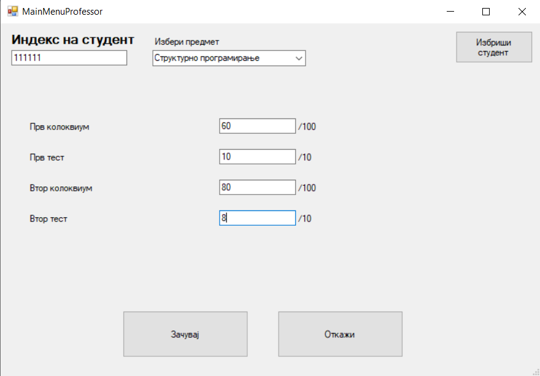540x376 pixels.
Task: Open the Избери предмет subject dropdown
Action: coord(229,58)
